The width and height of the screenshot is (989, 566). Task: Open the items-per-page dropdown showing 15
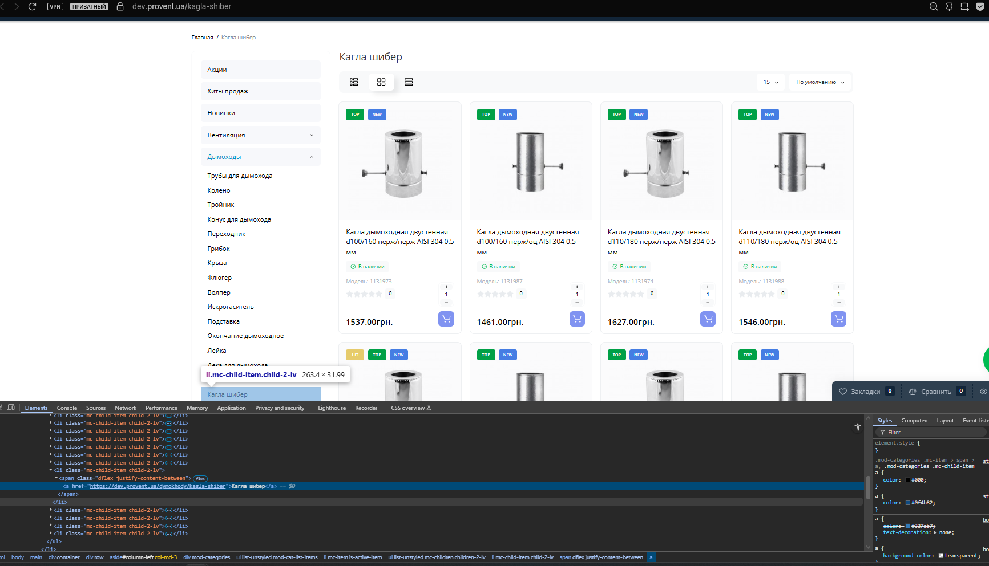(x=770, y=82)
